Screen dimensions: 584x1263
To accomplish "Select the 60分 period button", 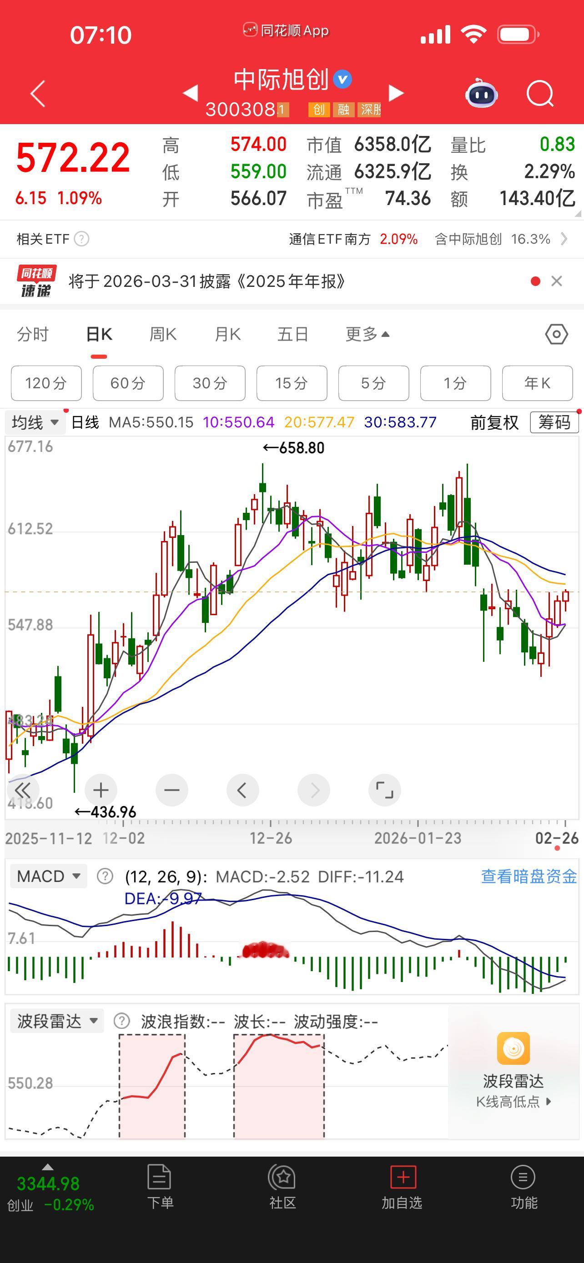I will tap(128, 383).
